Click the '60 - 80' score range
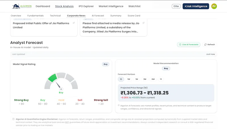The image size is (227, 129). (x=43, y=104)
